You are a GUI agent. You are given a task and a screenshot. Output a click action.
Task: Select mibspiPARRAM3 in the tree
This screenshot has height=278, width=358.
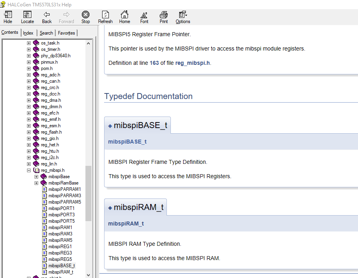coord(65,196)
